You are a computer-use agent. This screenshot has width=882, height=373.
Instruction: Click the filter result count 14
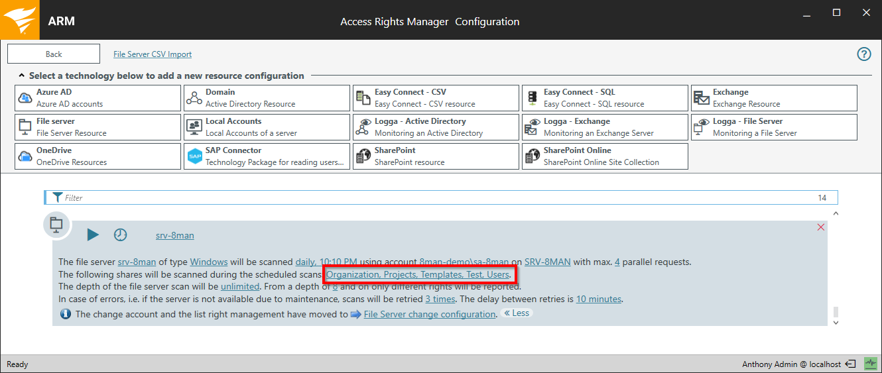822,197
